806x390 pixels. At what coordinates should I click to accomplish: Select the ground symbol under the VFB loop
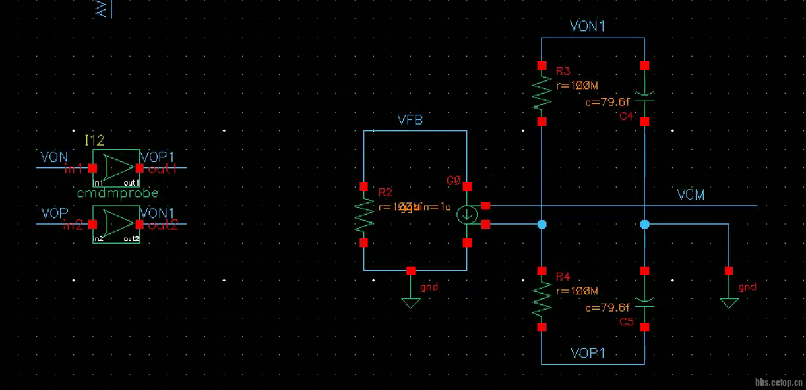(411, 302)
